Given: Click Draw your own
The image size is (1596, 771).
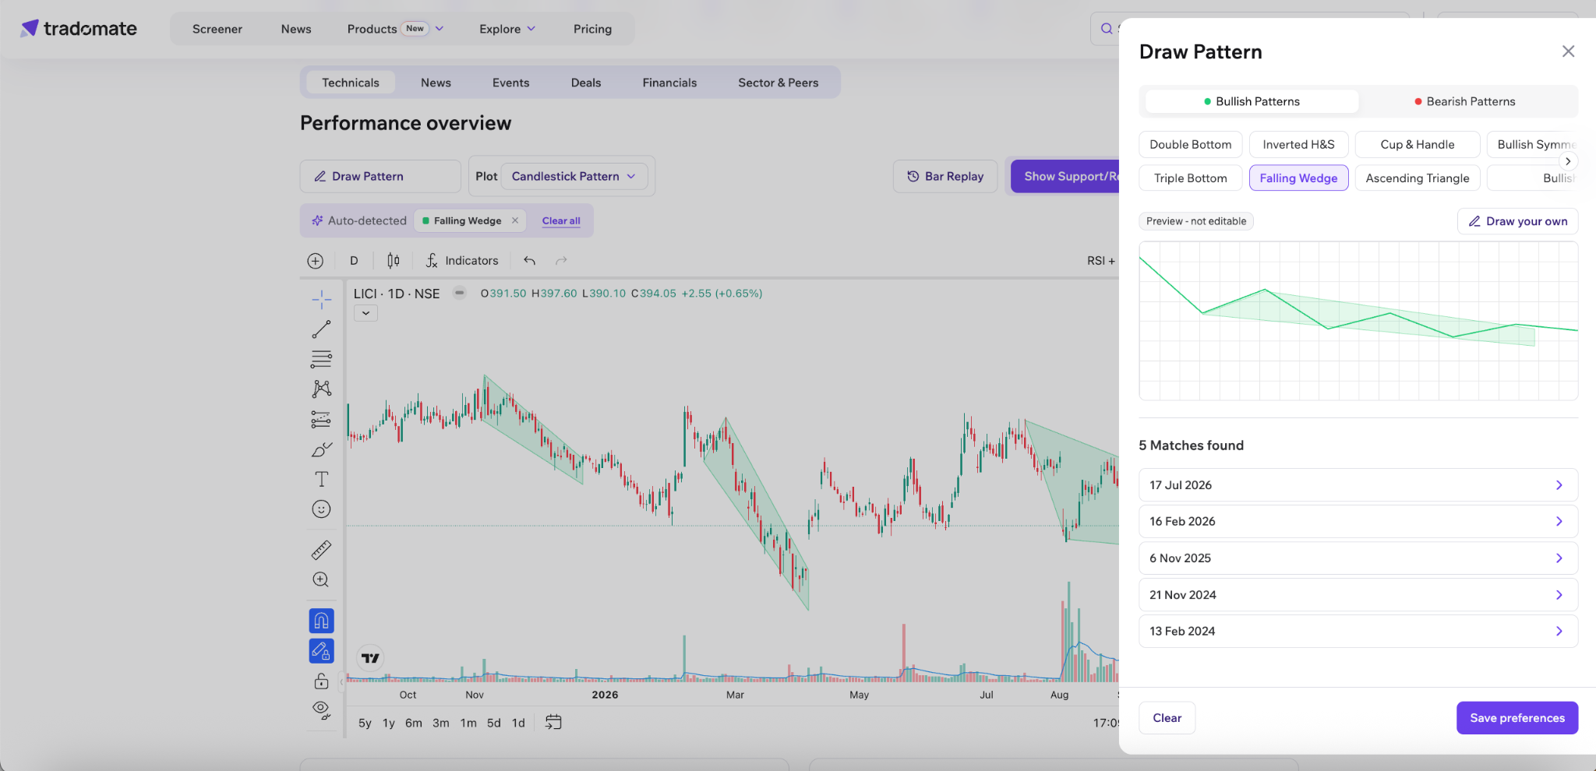Looking at the screenshot, I should 1518,221.
